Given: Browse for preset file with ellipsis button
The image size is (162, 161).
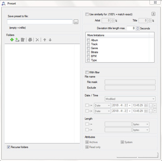Looking at the screenshot, I should point(76,22).
